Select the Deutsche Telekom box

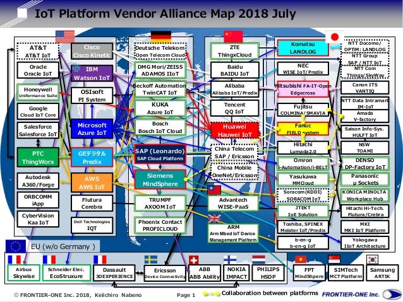click(160, 51)
